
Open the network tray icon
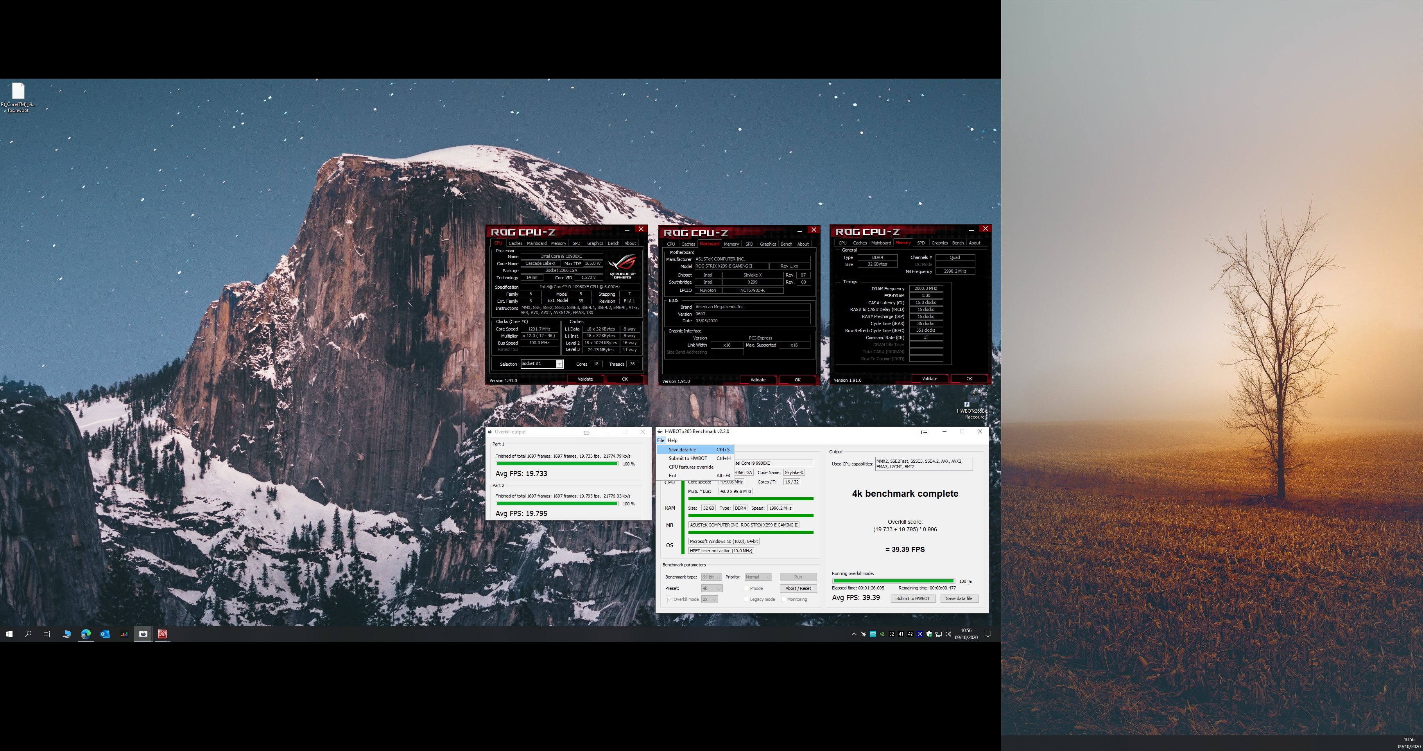tap(939, 634)
